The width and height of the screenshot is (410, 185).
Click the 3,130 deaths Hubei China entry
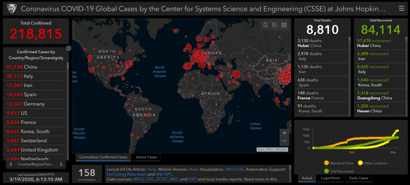pos(322,43)
